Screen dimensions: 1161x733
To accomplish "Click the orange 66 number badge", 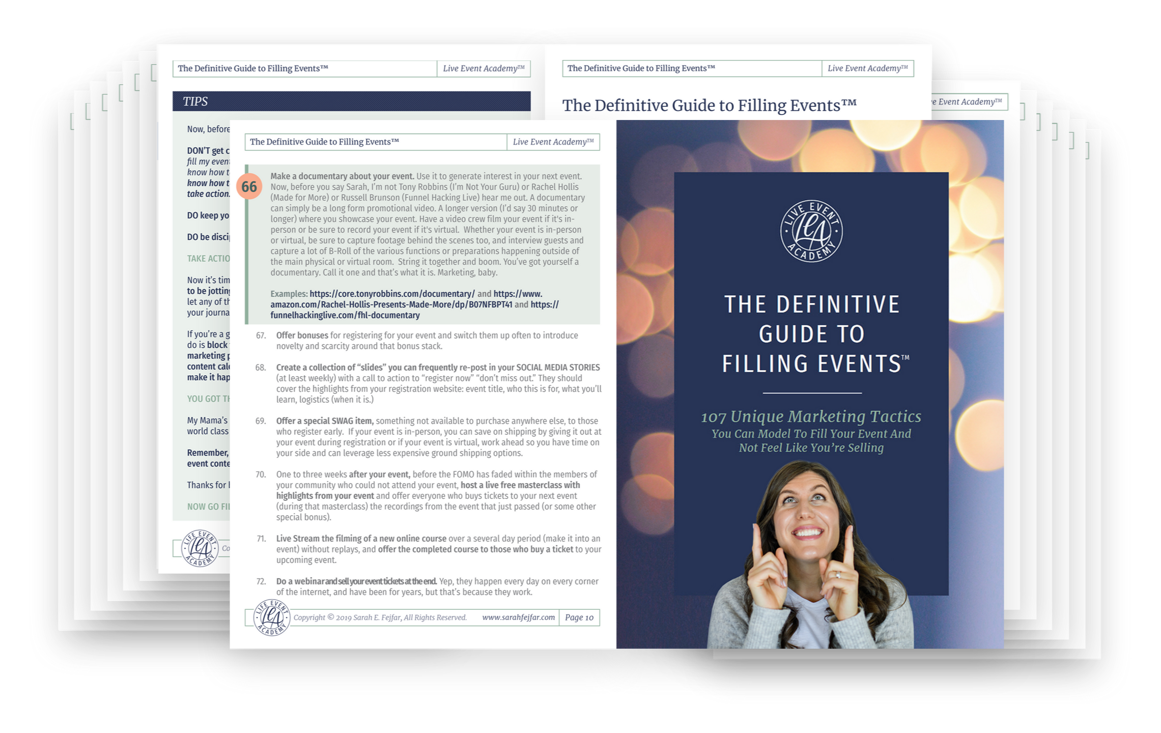I will click(x=249, y=187).
